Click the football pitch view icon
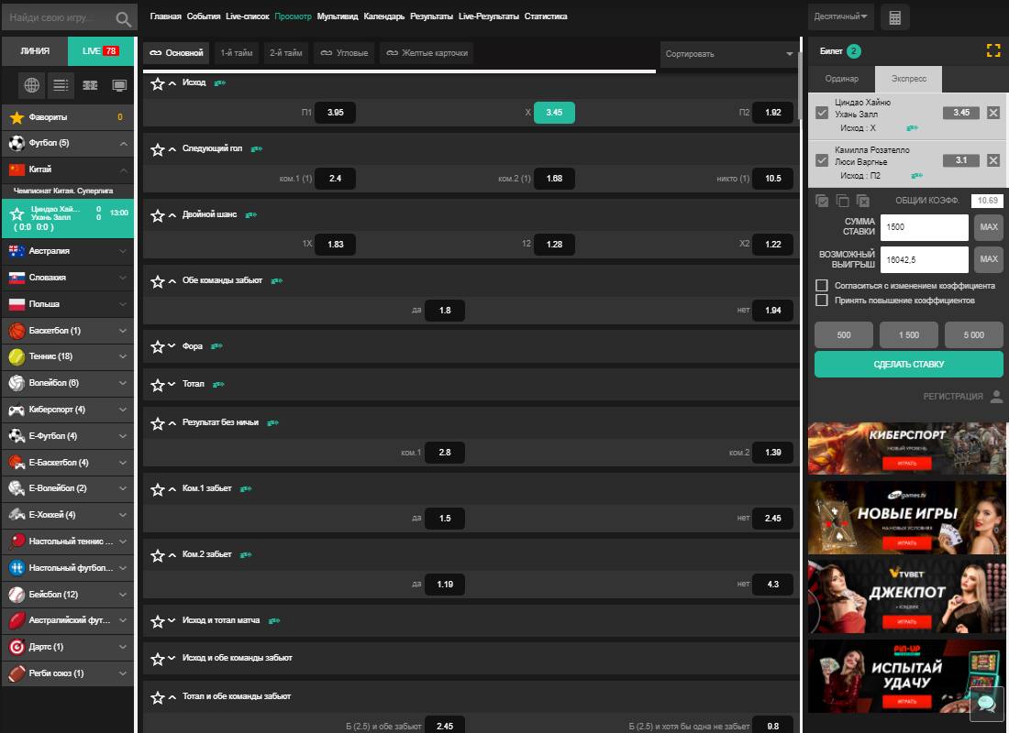Image resolution: width=1009 pixels, height=733 pixels. click(90, 85)
